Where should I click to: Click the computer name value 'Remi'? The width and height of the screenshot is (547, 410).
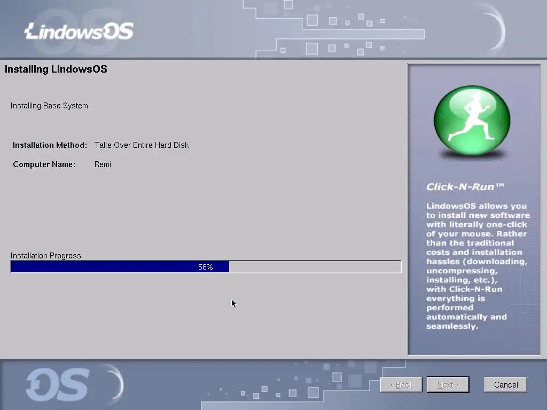(103, 164)
